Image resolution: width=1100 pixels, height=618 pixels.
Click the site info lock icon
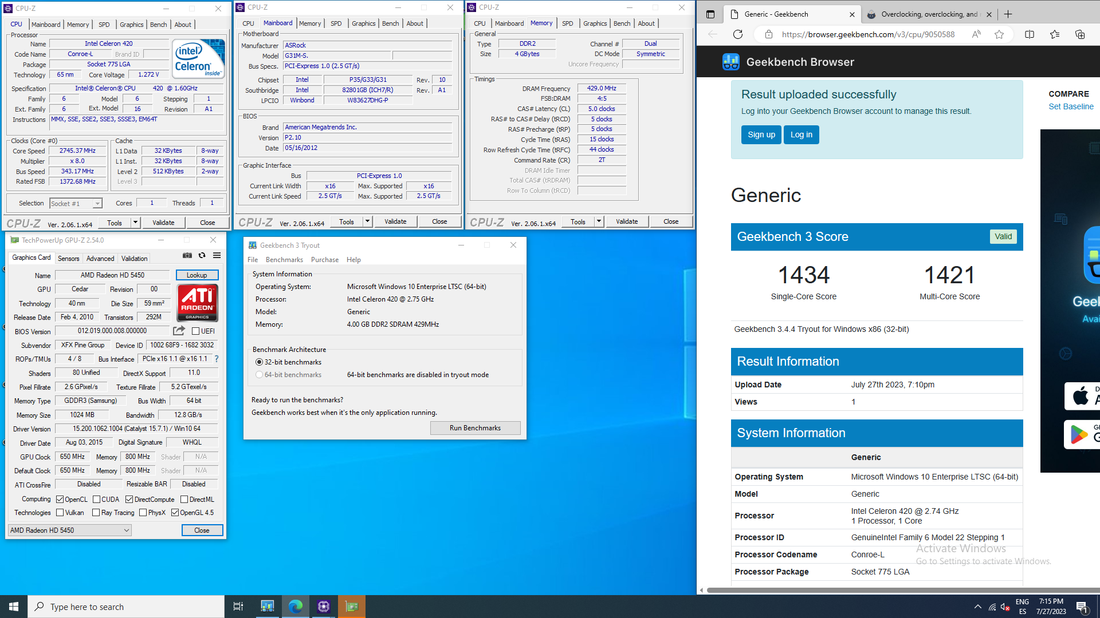click(768, 34)
